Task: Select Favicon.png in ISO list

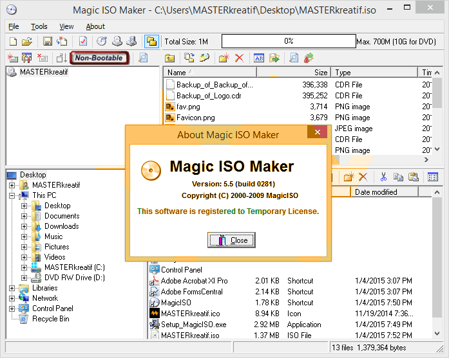Action: coord(196,118)
